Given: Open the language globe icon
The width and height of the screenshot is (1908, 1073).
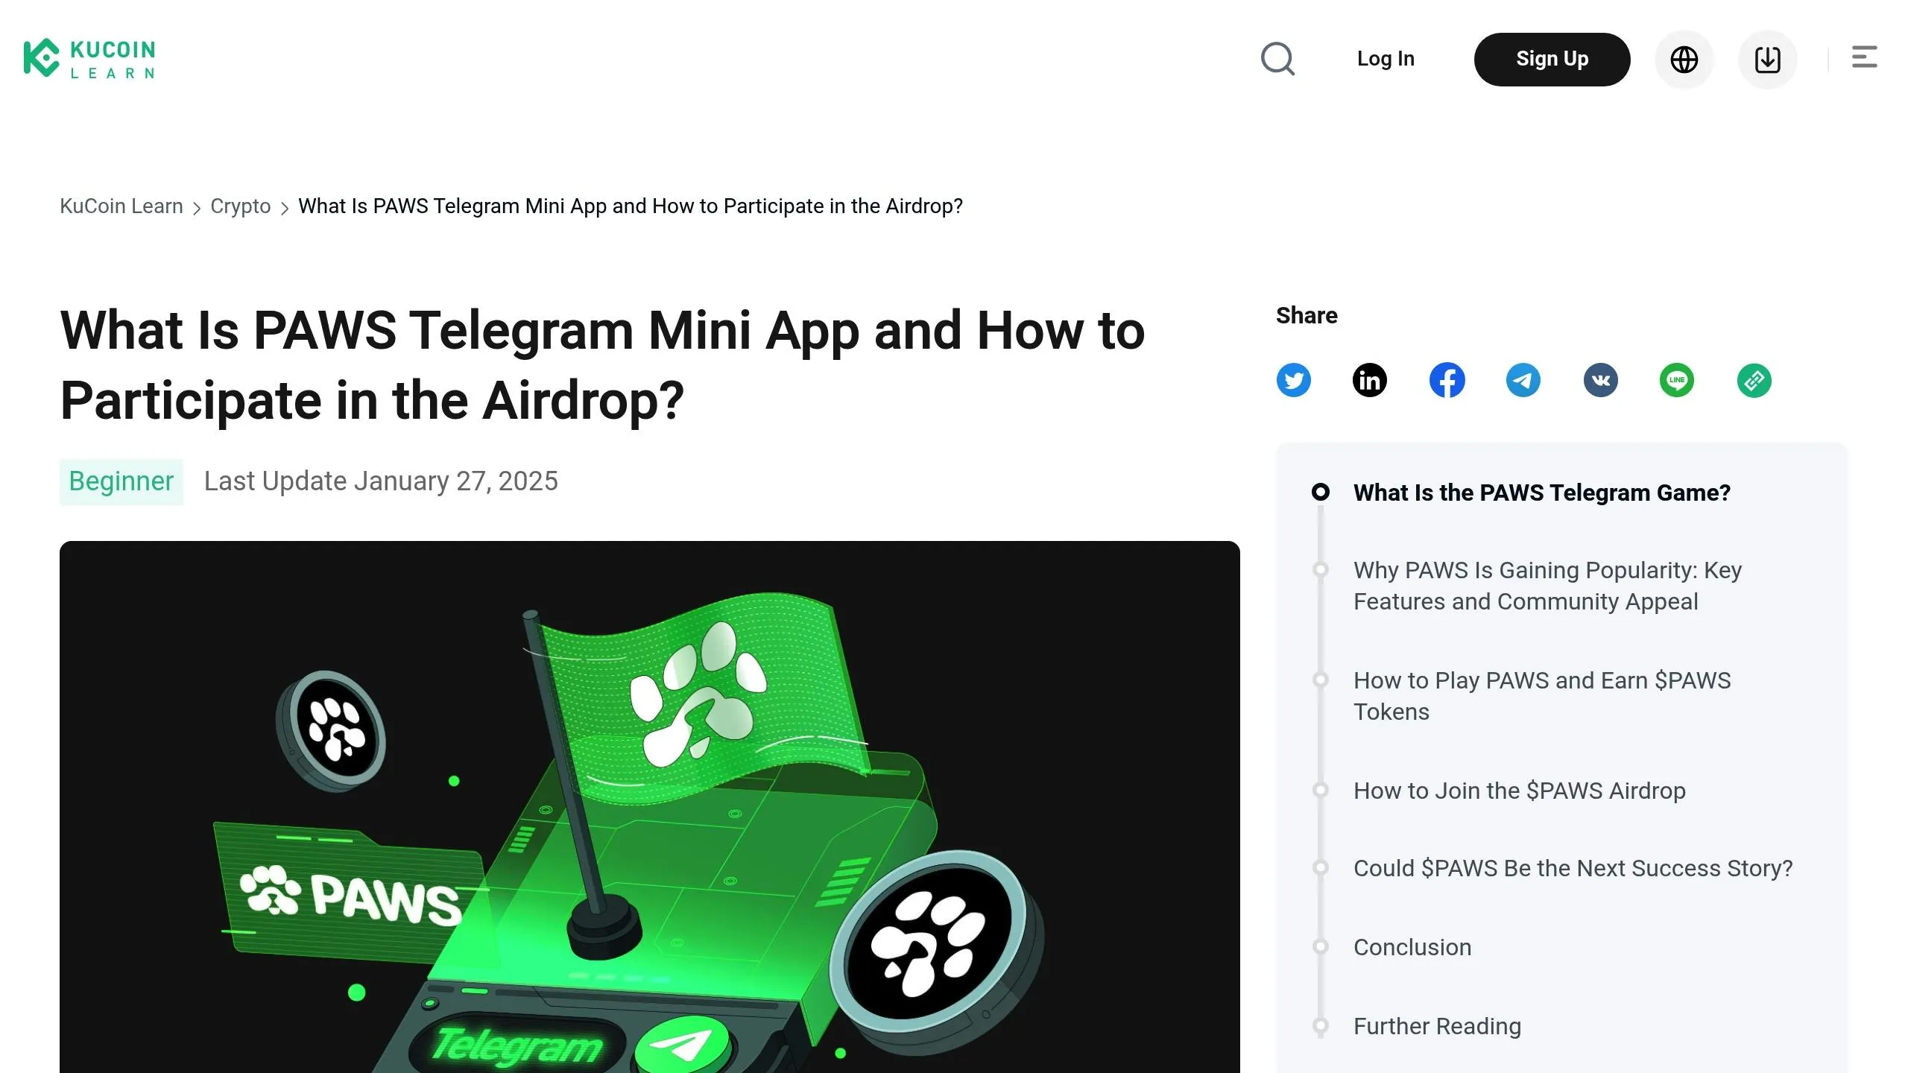Looking at the screenshot, I should tap(1684, 59).
